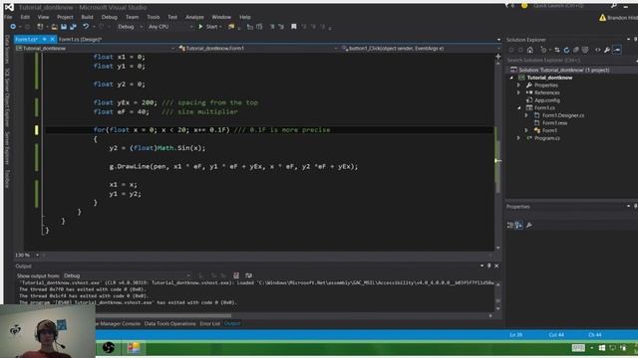Open the Show output from Debug dropdown
The height and width of the screenshot is (358, 638).
click(127, 275)
